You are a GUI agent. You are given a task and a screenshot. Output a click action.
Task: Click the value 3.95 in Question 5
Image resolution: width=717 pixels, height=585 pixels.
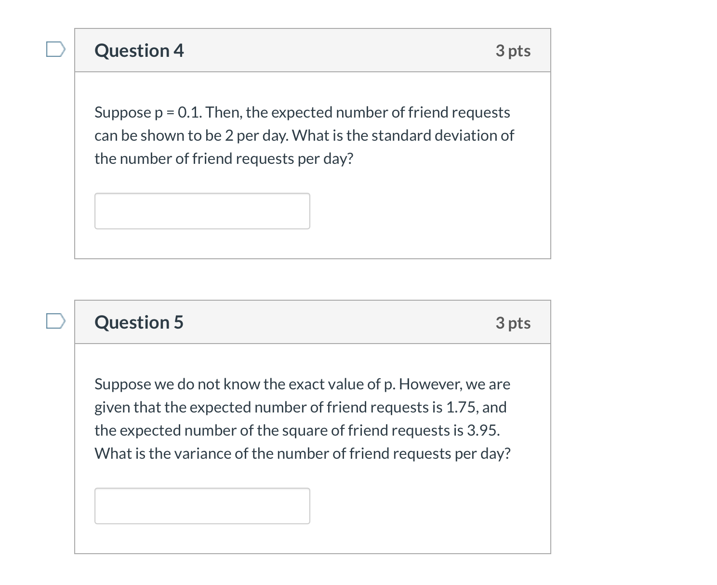point(482,430)
